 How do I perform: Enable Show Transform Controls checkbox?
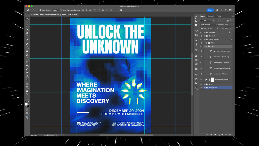click(61, 10)
